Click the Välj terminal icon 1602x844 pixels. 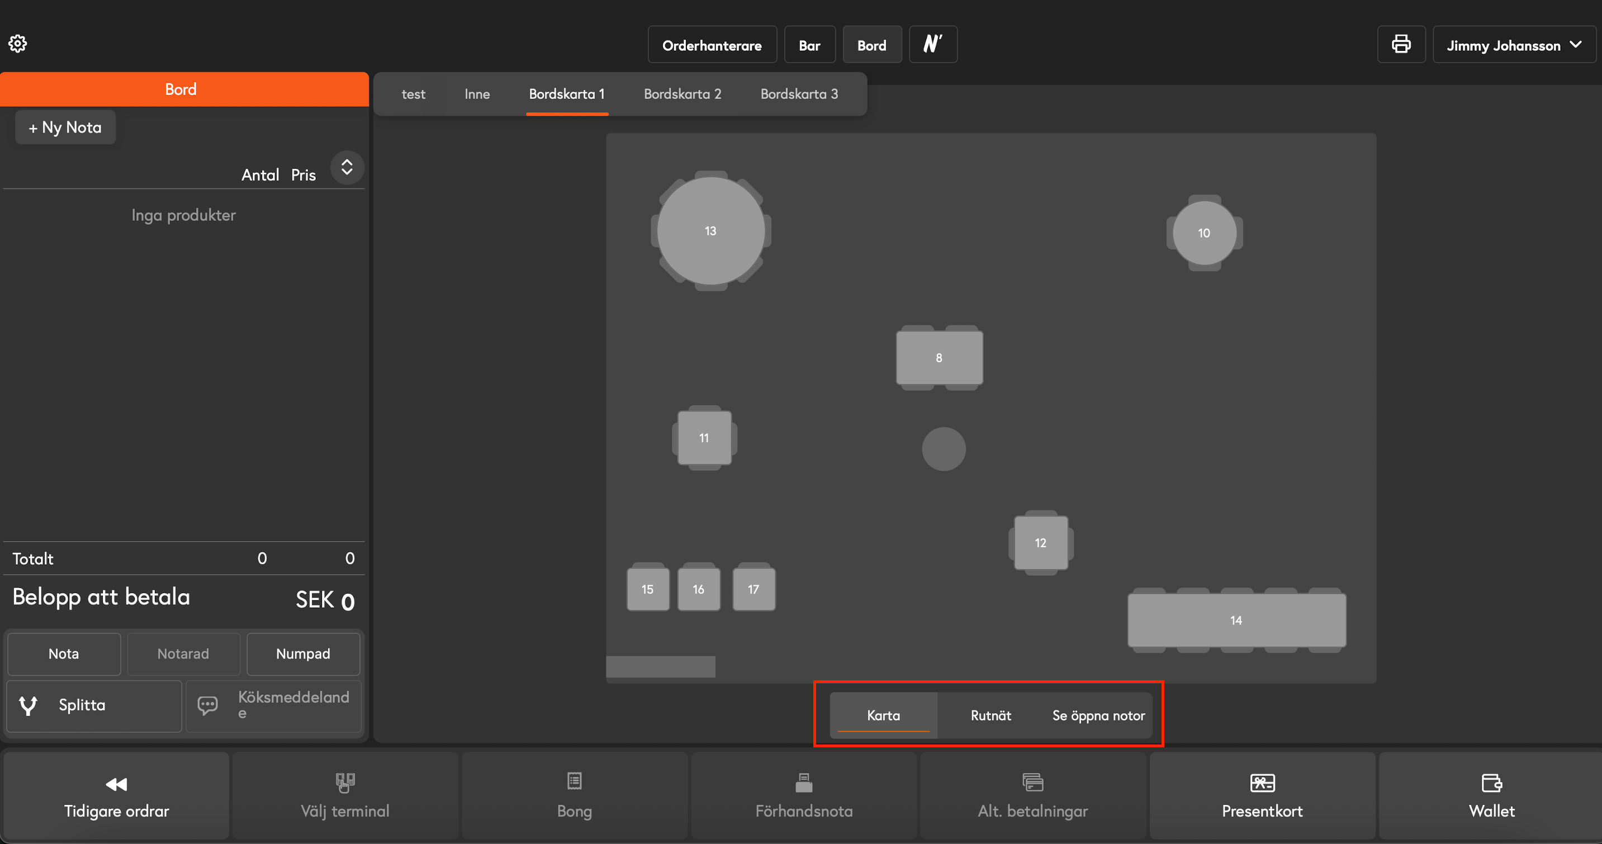(345, 783)
